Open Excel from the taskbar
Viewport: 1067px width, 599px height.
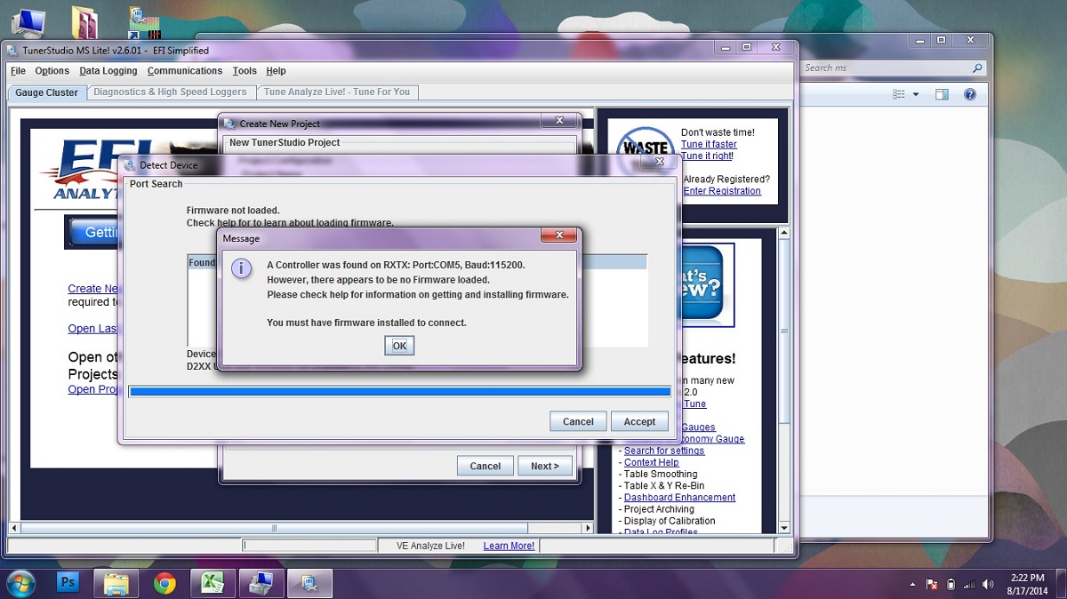(x=211, y=583)
